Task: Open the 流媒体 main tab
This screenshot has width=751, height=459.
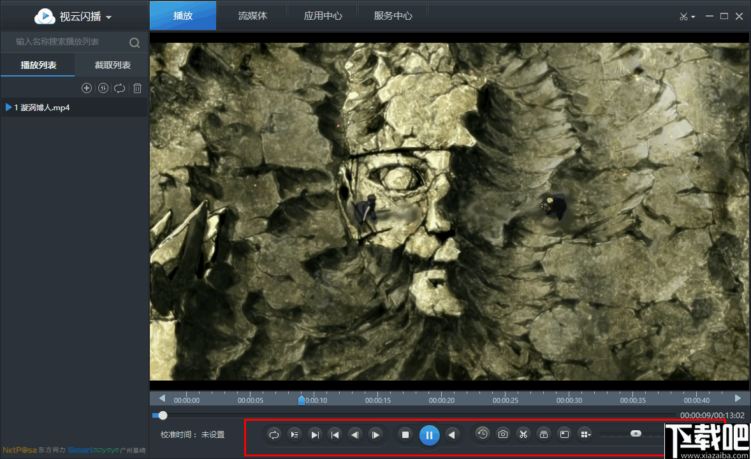Action: (252, 16)
